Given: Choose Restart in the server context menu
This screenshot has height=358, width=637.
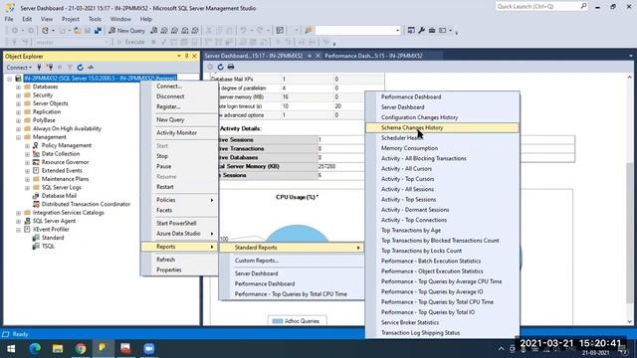Looking at the screenshot, I should pyautogui.click(x=179, y=187).
